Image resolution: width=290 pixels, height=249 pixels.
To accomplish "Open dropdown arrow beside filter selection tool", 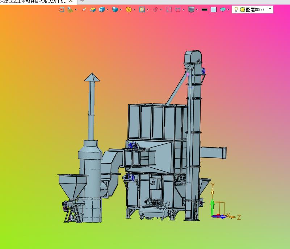I will 76,10.
